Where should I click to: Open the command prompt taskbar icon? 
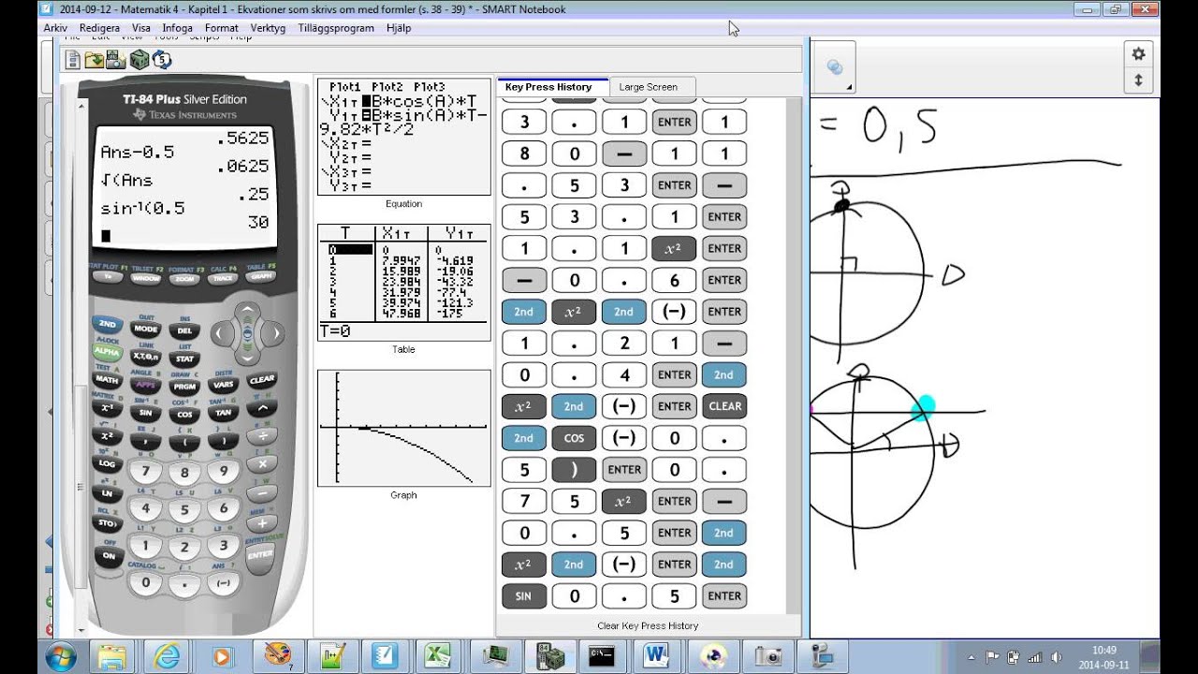click(601, 656)
